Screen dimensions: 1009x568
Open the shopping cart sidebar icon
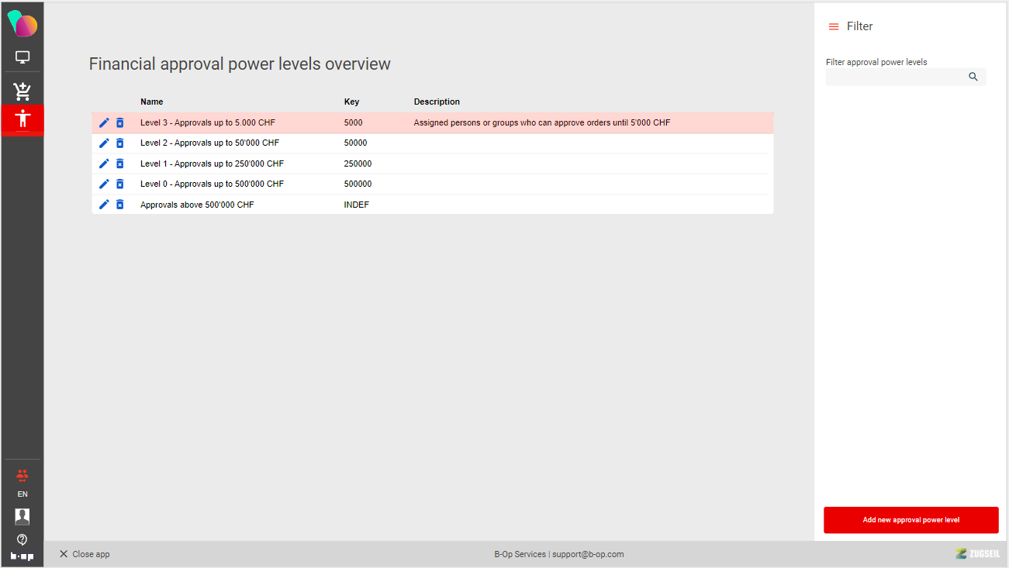(x=22, y=91)
